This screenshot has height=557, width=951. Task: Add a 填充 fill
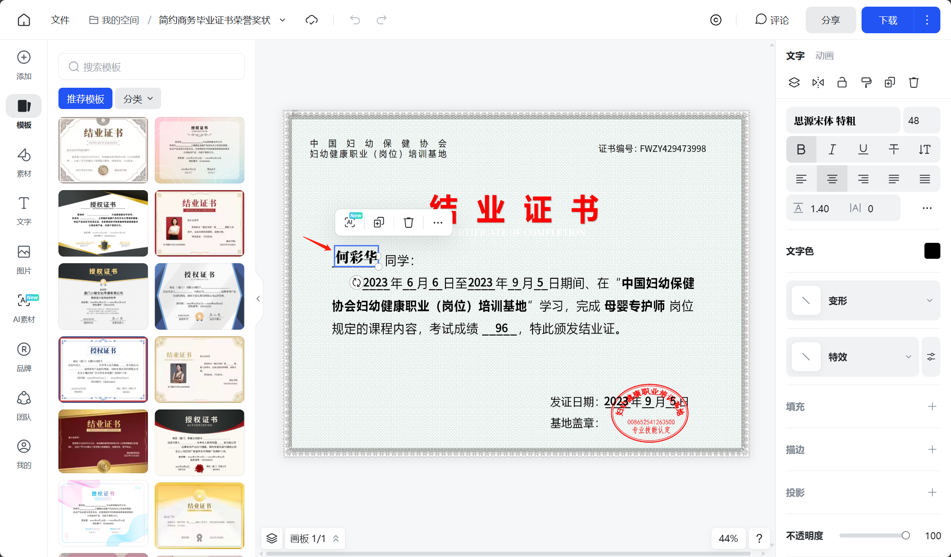(x=932, y=406)
